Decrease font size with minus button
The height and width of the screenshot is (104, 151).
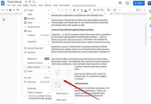62,10
